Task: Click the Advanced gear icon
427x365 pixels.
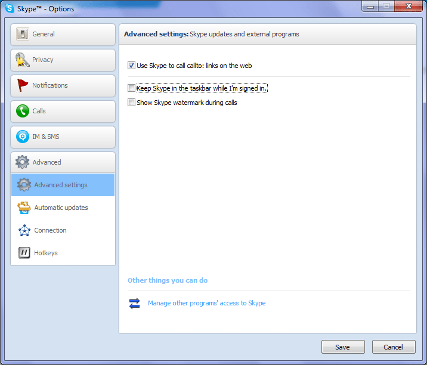Action: [x=22, y=162]
